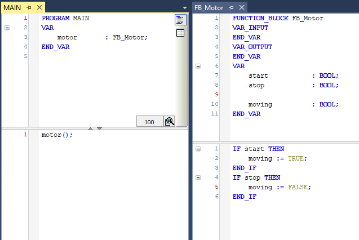Click the text PROGRAM MAIN
Screen dimensions: 359x240
65,18
